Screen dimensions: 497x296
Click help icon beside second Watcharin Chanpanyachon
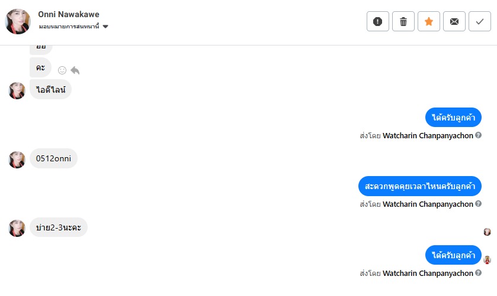(479, 204)
